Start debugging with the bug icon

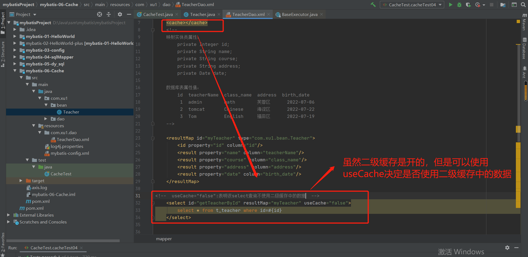click(459, 5)
